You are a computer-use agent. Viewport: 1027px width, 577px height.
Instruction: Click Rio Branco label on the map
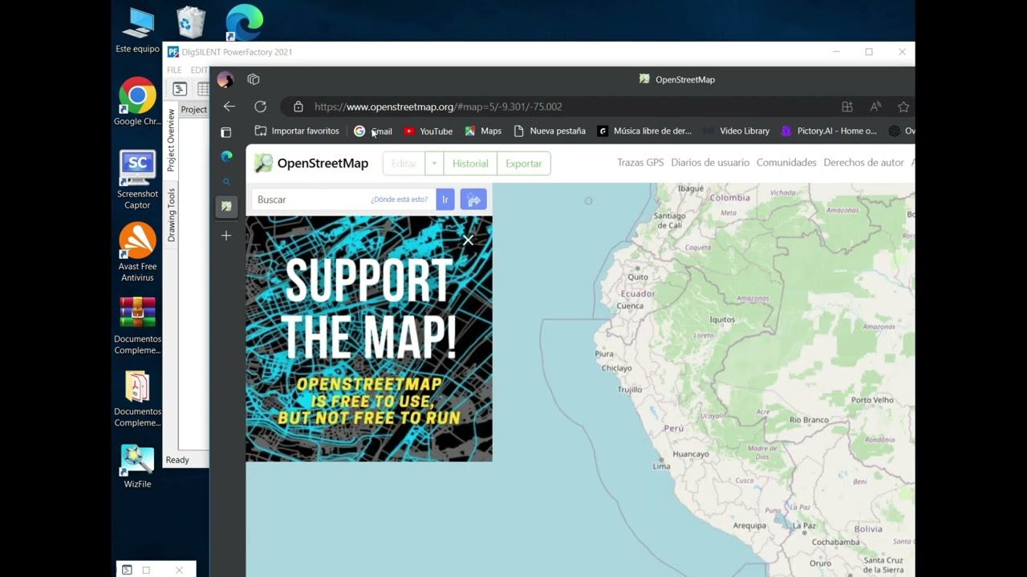click(x=809, y=420)
